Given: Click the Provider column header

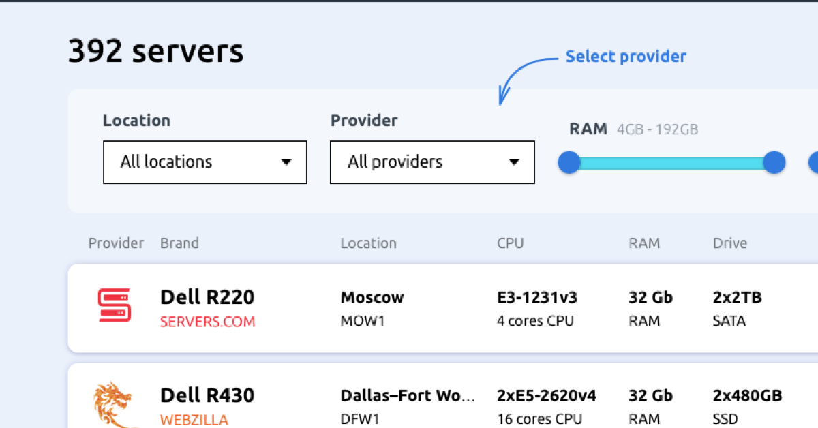Looking at the screenshot, I should point(116,243).
